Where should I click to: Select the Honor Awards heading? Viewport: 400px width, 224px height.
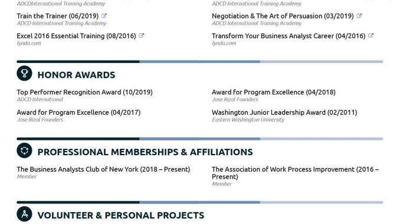pos(76,75)
